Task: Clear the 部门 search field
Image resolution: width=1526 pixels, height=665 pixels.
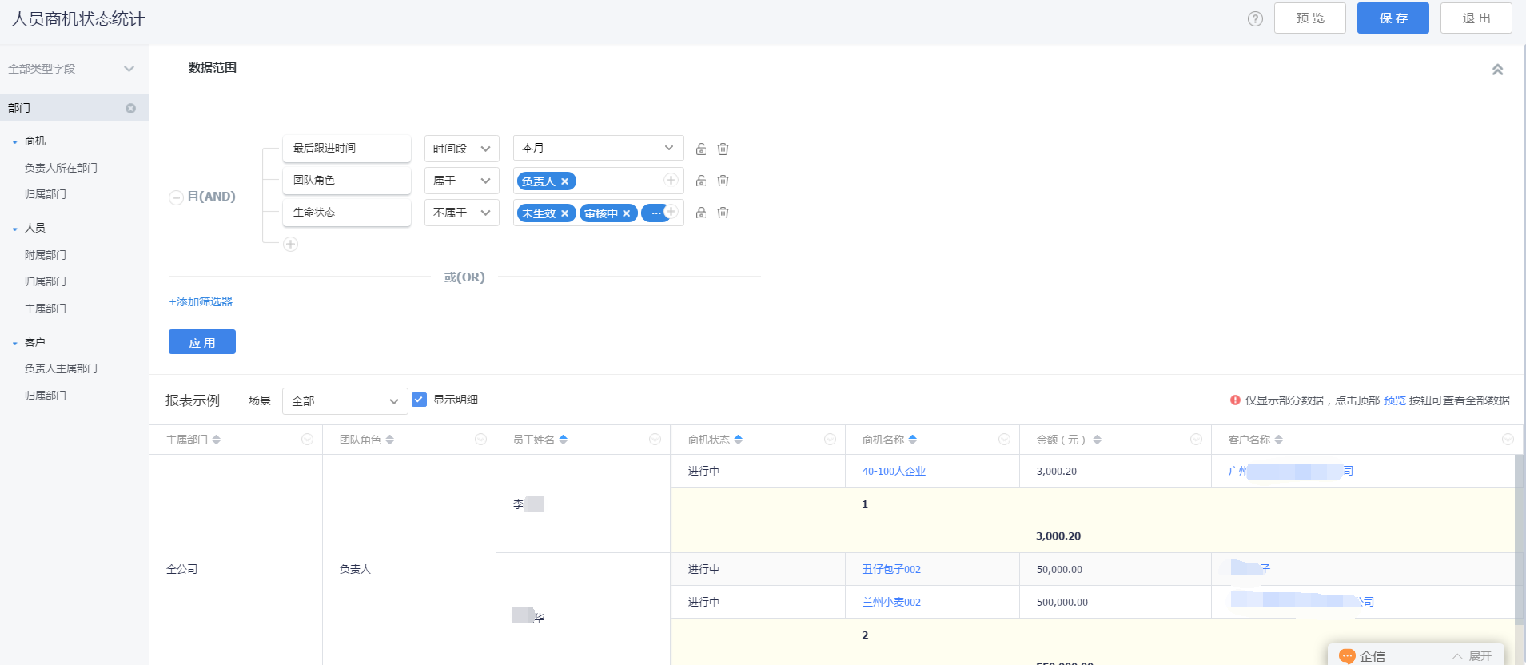Action: 130,108
